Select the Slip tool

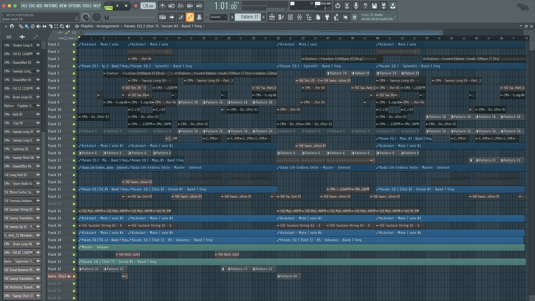click(x=44, y=26)
